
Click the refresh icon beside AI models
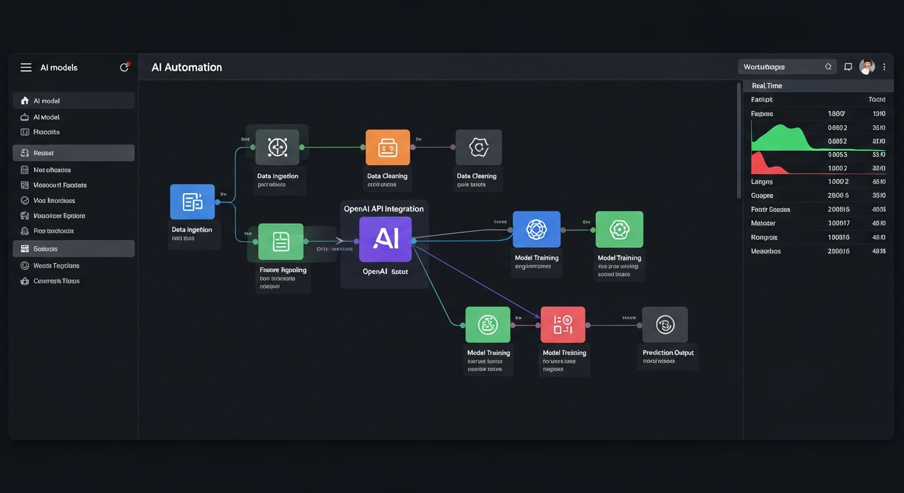click(x=125, y=67)
